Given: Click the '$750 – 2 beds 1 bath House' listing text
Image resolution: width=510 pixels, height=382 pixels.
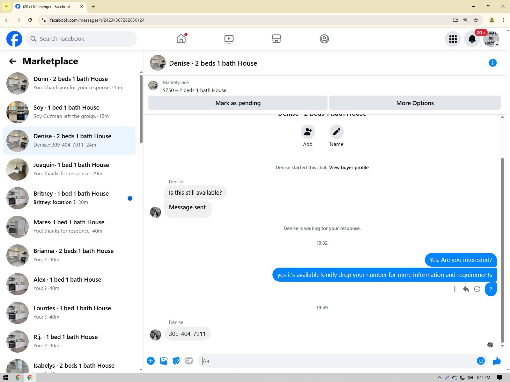Looking at the screenshot, I should (x=195, y=90).
